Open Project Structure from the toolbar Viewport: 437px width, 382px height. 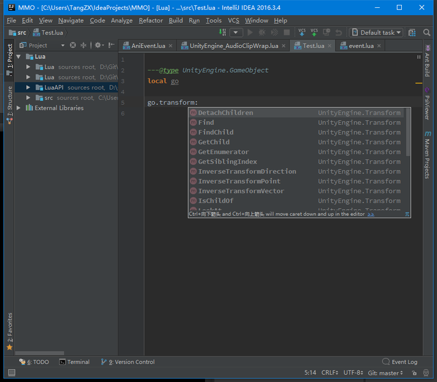pyautogui.click(x=412, y=33)
